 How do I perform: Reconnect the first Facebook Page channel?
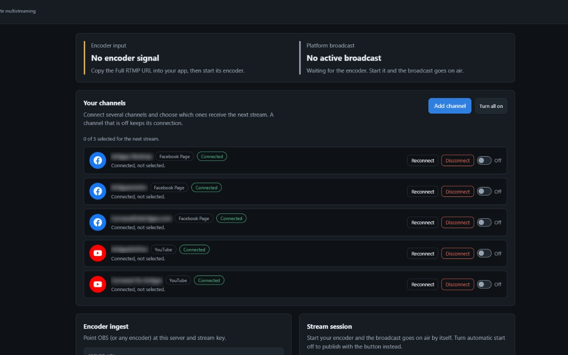(x=423, y=160)
